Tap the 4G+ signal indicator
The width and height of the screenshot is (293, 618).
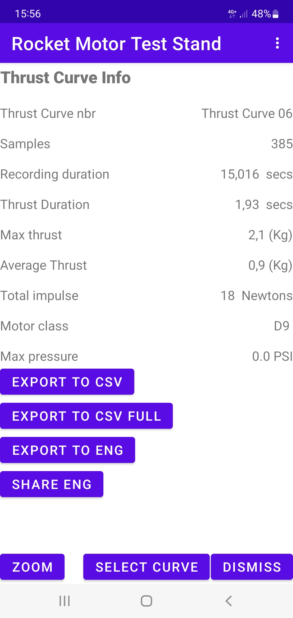(x=232, y=14)
